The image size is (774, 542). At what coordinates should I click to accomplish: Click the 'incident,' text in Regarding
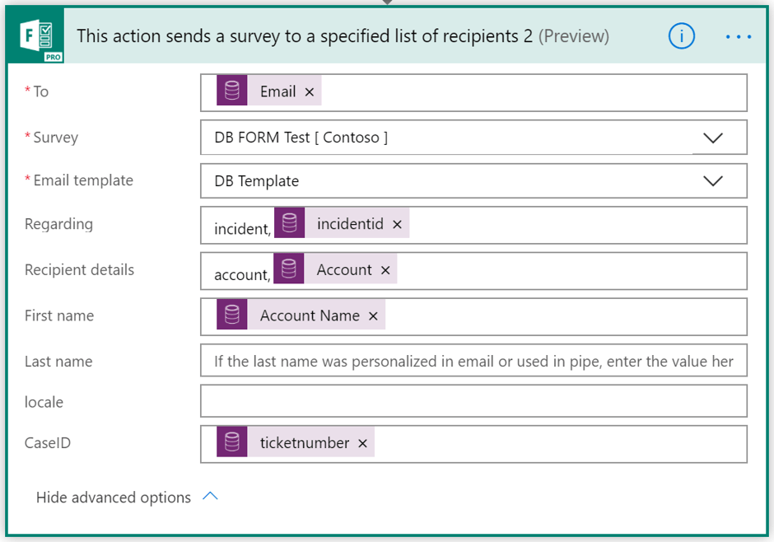(x=242, y=228)
